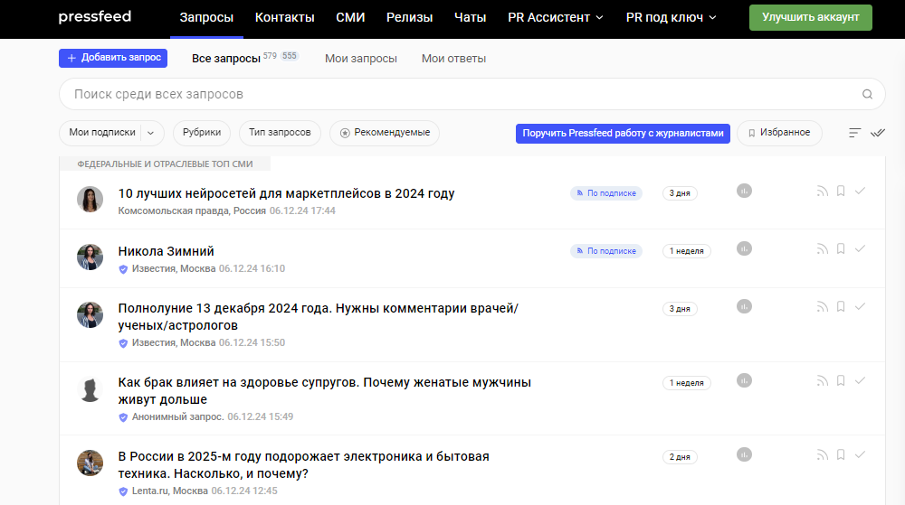
Task: Click the search magnifier icon
Action: click(x=867, y=94)
